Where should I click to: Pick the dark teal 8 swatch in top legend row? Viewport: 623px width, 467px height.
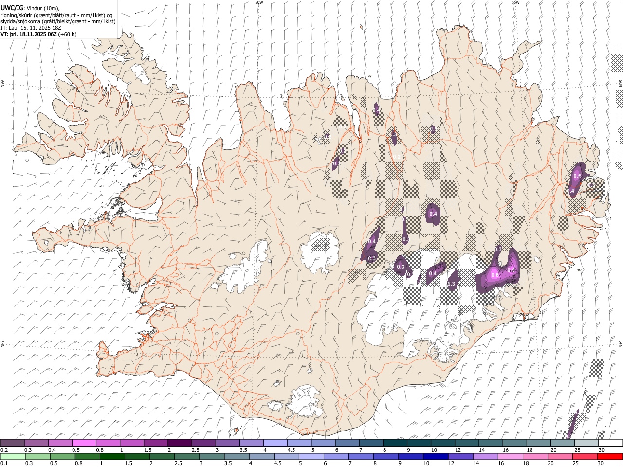(395, 443)
